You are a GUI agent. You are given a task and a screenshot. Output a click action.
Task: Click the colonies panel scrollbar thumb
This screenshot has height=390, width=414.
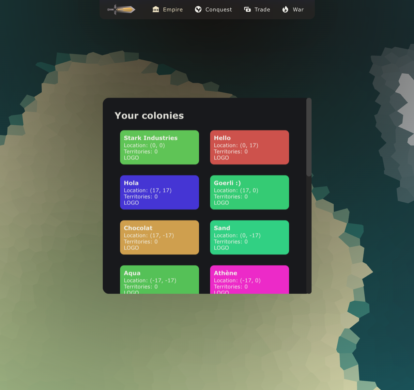pyautogui.click(x=309, y=137)
